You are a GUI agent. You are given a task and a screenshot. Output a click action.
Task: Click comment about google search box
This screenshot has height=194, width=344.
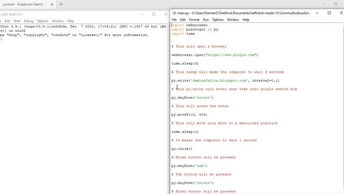pyautogui.click(x=234, y=89)
